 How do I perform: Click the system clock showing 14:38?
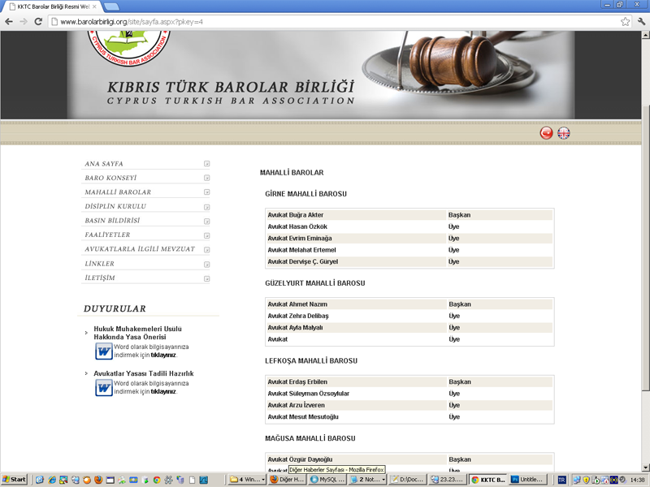637,480
